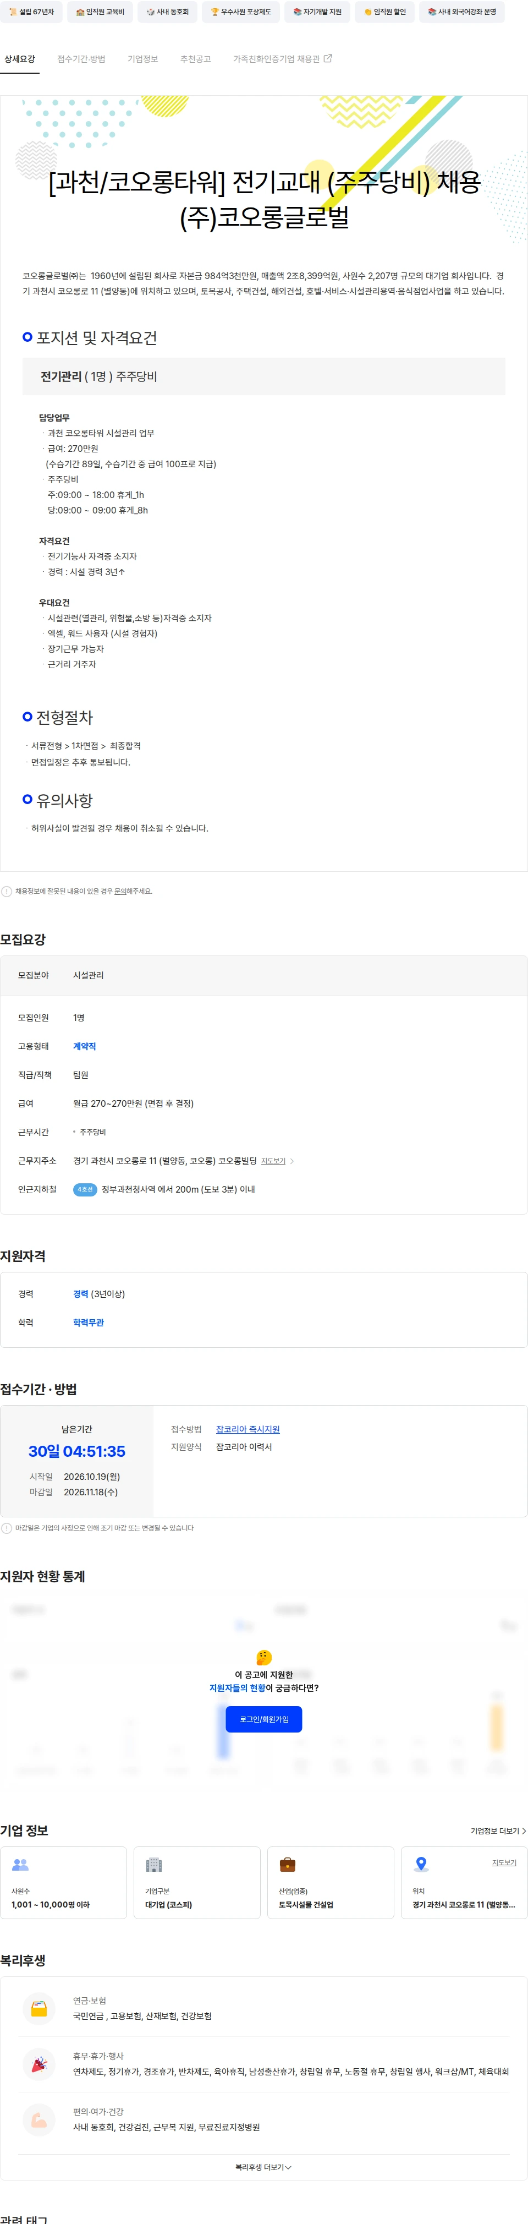This screenshot has width=528, height=2224.
Task: Click the 편의·여가·건강 muscle icon
Action: 39,2119
